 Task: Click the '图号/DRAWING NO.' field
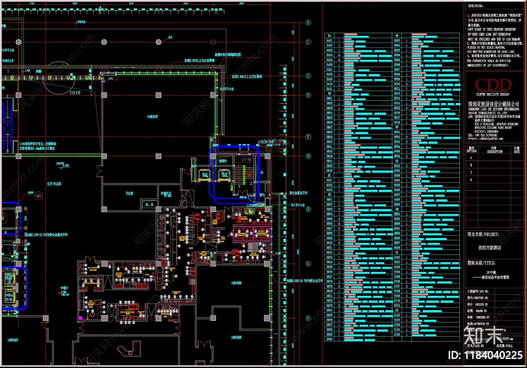495,298
